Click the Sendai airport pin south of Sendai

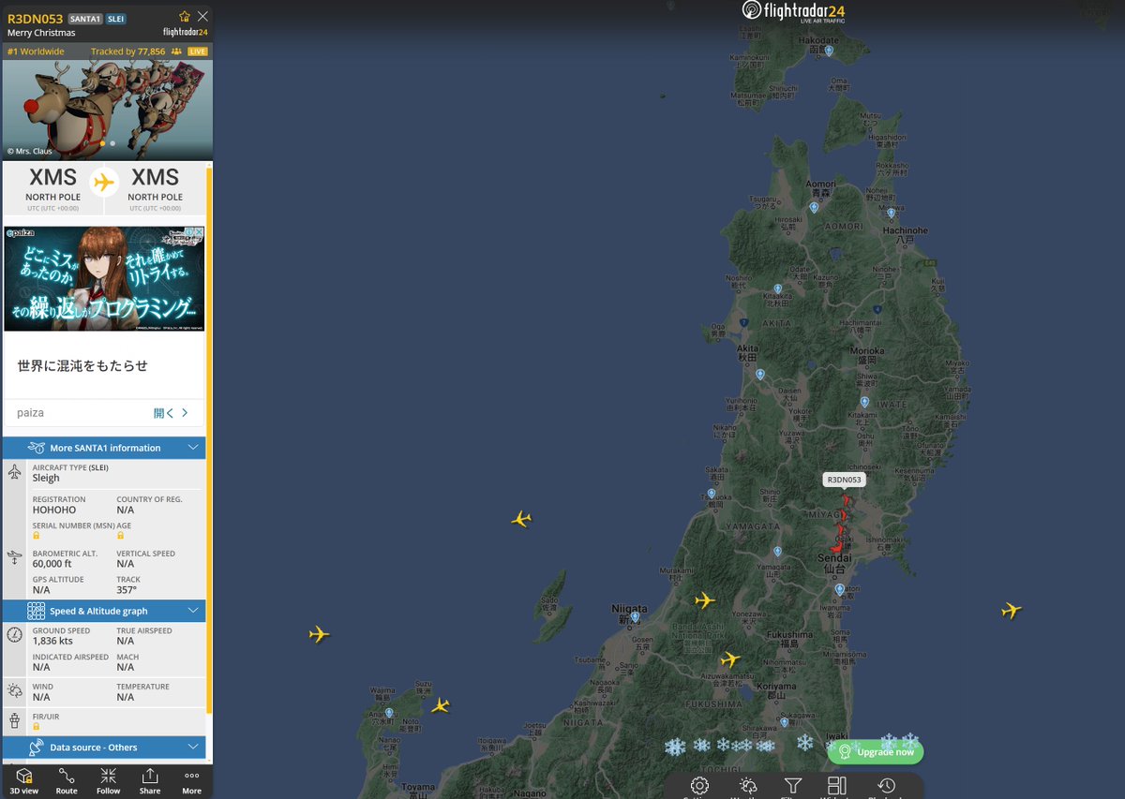(x=840, y=589)
